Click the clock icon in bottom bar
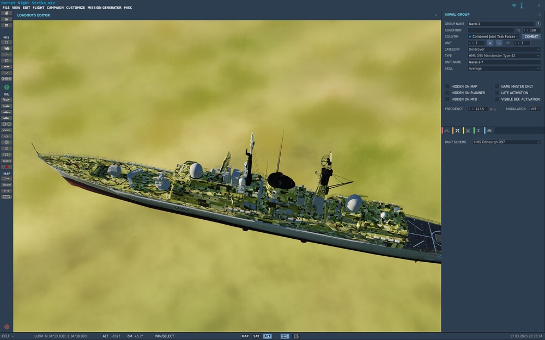Viewport: 545px width, 340px height. tap(296, 336)
